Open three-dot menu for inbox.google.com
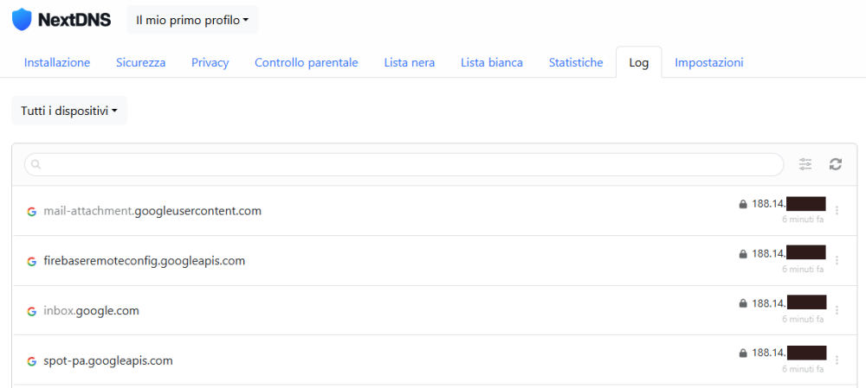This screenshot has height=388, width=866. (837, 310)
